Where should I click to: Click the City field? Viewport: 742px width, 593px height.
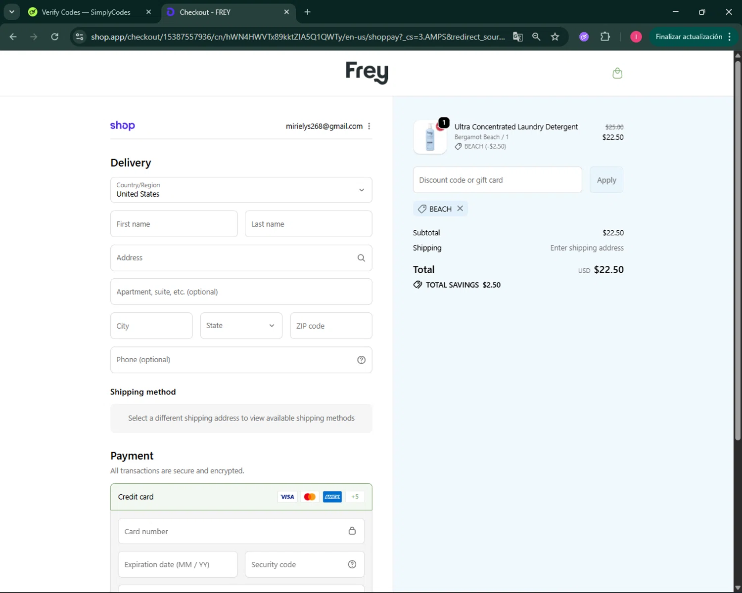point(151,326)
